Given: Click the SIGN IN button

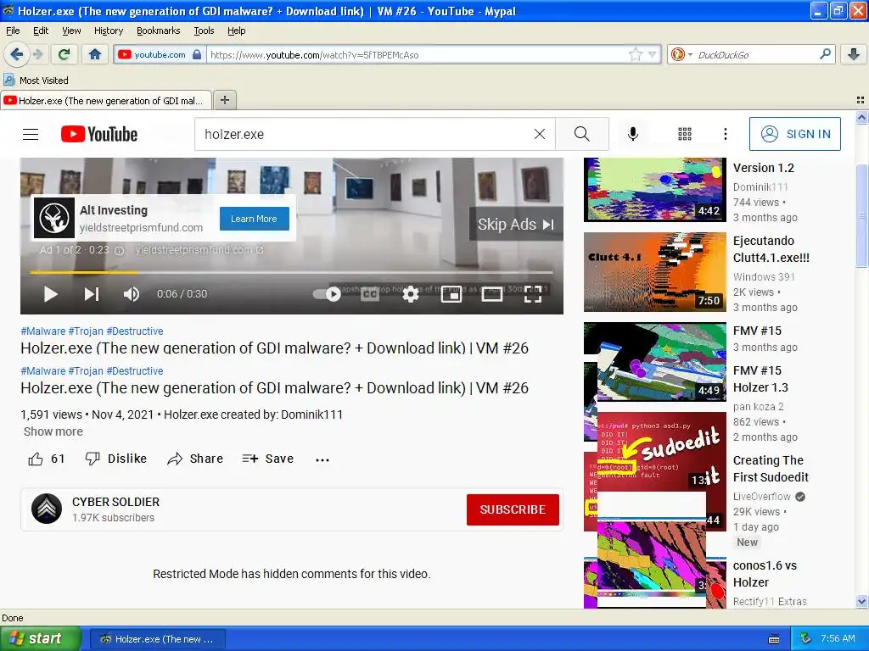Looking at the screenshot, I should (x=794, y=134).
